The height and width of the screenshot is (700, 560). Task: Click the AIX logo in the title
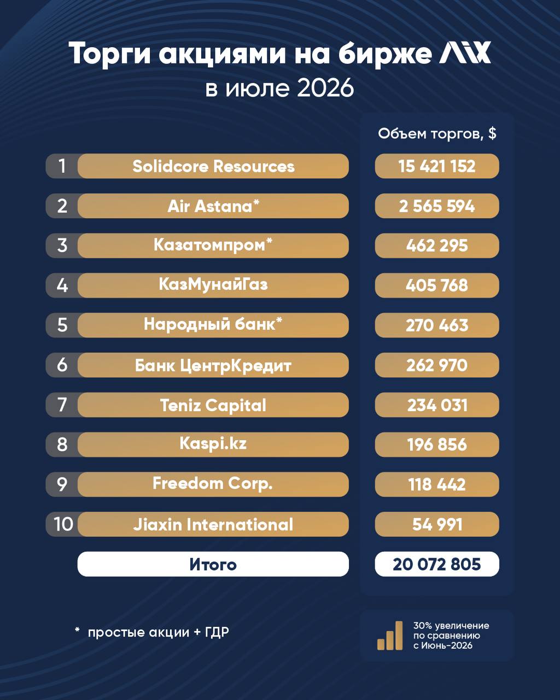pyautogui.click(x=465, y=53)
